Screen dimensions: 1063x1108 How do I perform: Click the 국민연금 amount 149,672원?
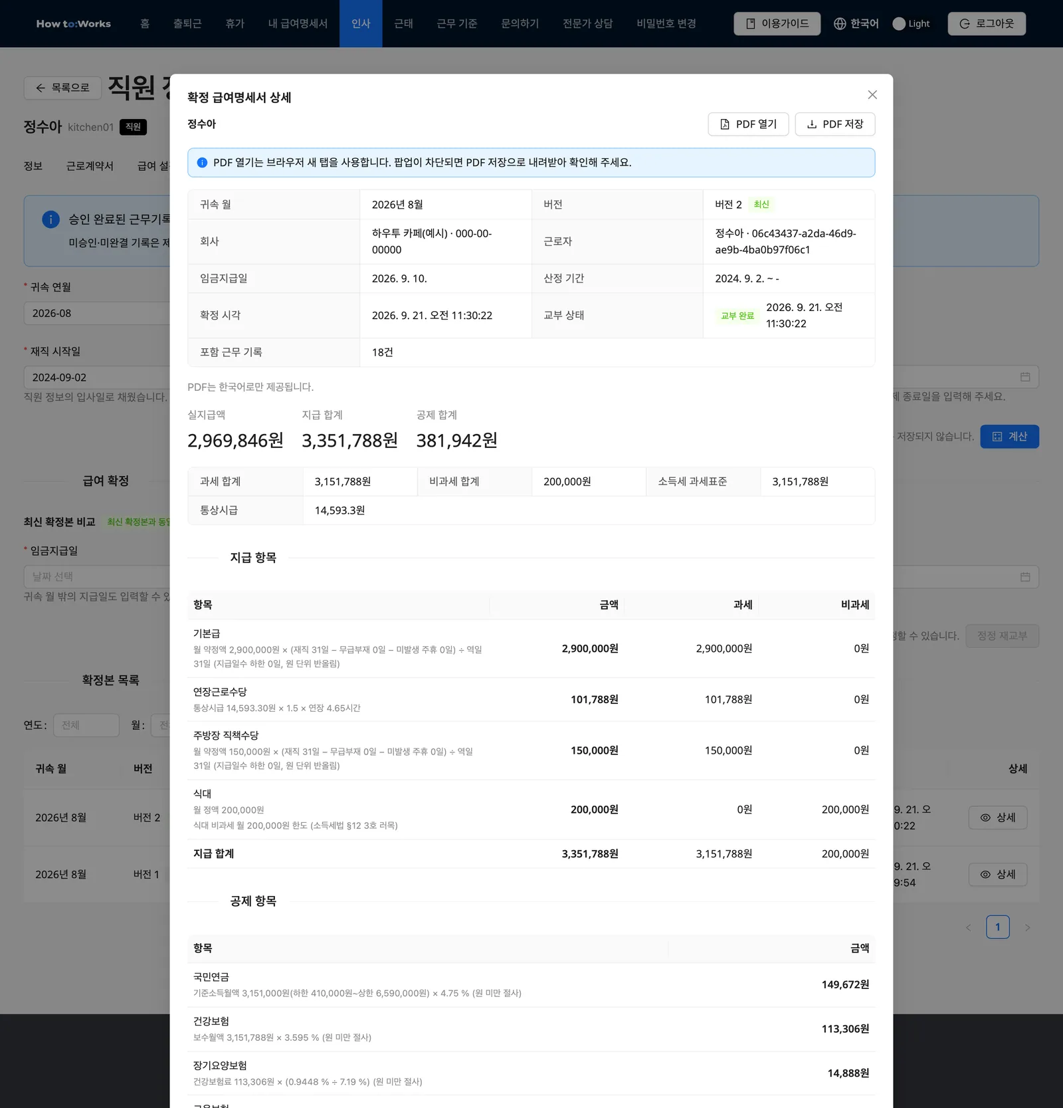point(845,985)
